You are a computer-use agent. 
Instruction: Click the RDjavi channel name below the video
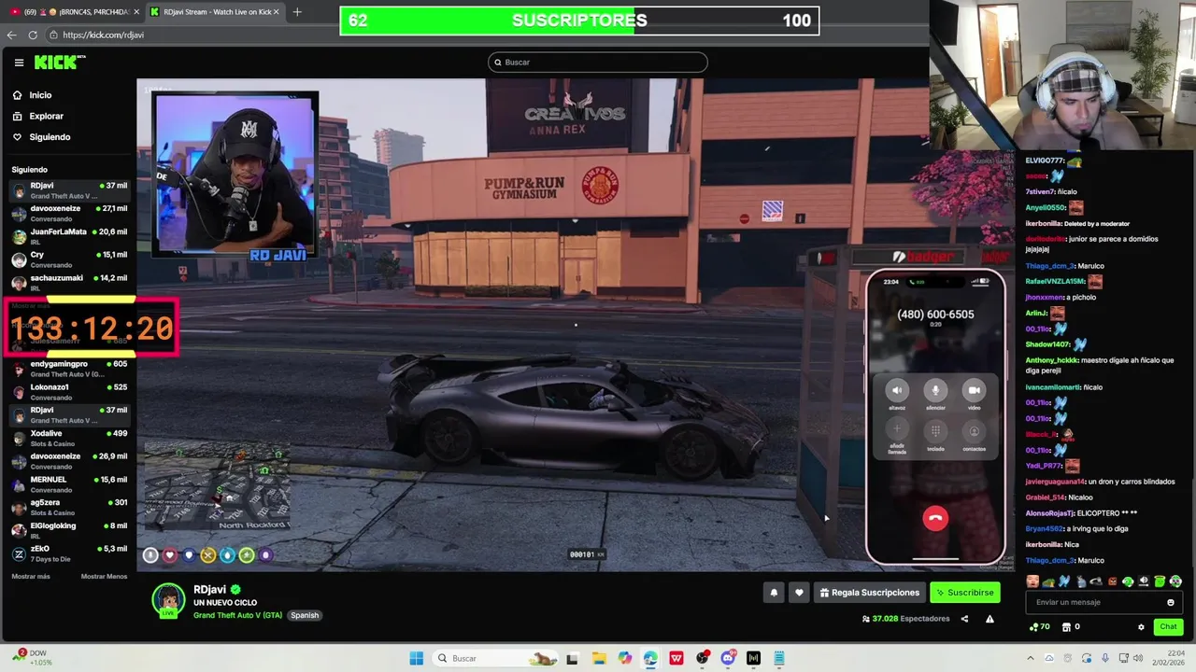[x=209, y=590]
